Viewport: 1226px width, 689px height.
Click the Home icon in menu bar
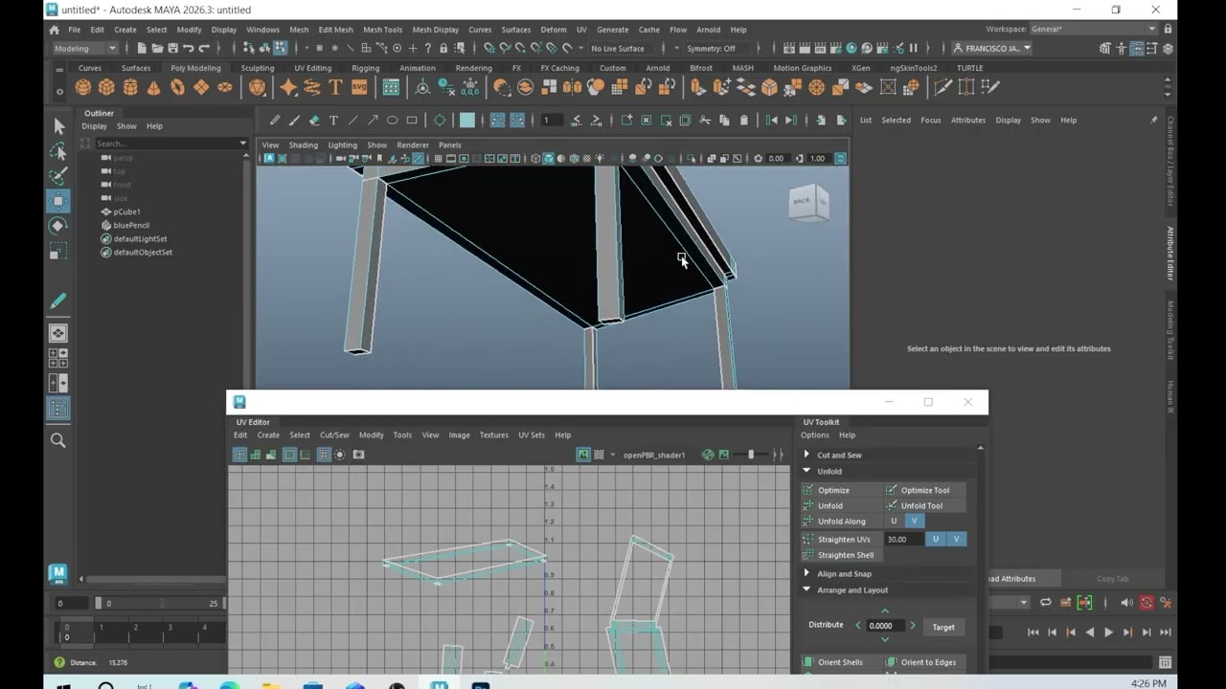55,30
